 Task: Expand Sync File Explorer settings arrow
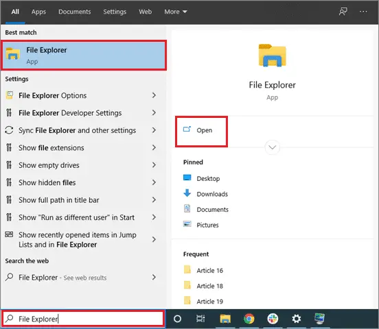(154, 130)
